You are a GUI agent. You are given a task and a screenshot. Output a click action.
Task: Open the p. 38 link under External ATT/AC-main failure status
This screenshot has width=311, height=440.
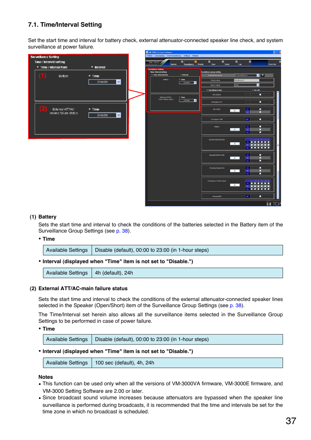click(x=236, y=305)
